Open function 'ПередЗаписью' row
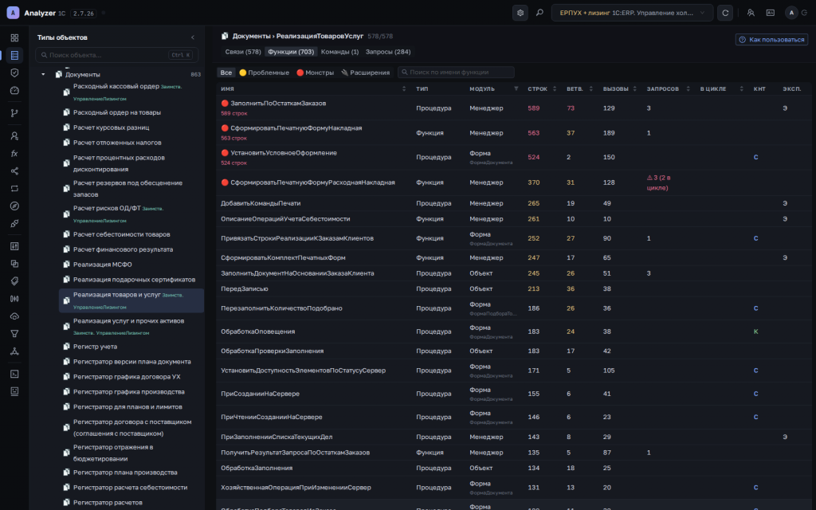Viewport: 816px width, 510px height. 513,288
